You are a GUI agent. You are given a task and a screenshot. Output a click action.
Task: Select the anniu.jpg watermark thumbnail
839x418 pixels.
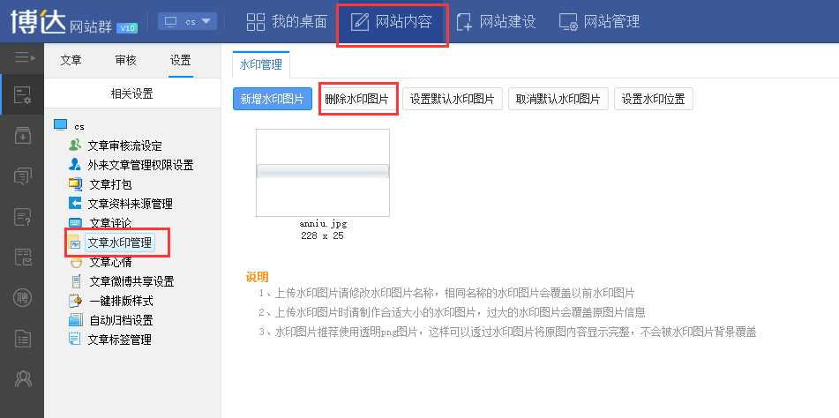322,173
